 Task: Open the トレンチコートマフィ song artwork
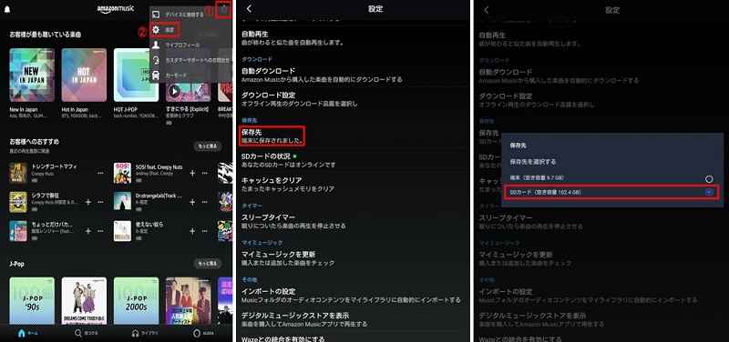click(18, 173)
